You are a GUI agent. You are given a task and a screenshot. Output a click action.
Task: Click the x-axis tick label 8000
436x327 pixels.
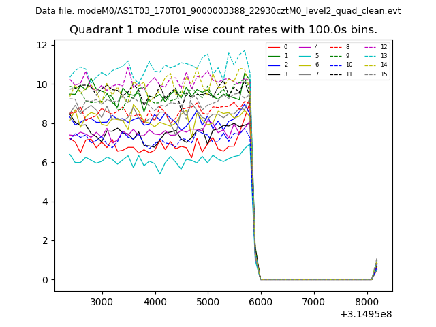(x=367, y=301)
